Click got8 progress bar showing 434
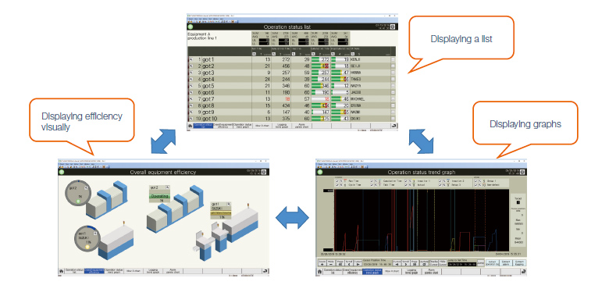The image size is (609, 296). coord(321,105)
